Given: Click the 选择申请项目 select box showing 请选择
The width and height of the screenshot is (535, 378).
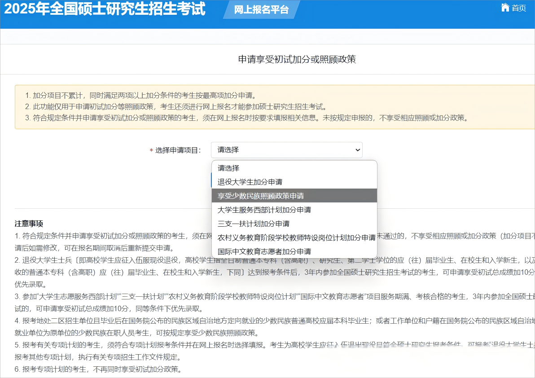Looking at the screenshot, I should pos(286,150).
